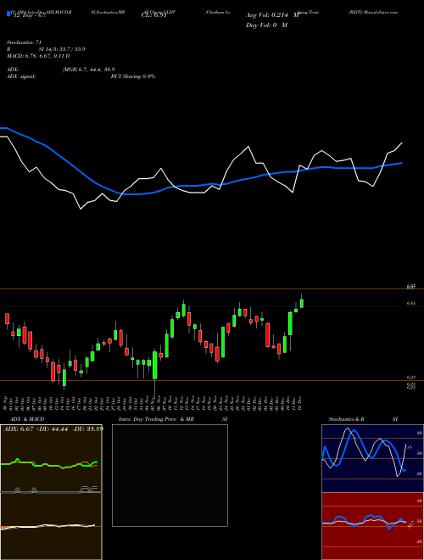Click the 'Avg Vol: 0.214 M' label
The width and height of the screenshot is (424, 560).
(272, 15)
